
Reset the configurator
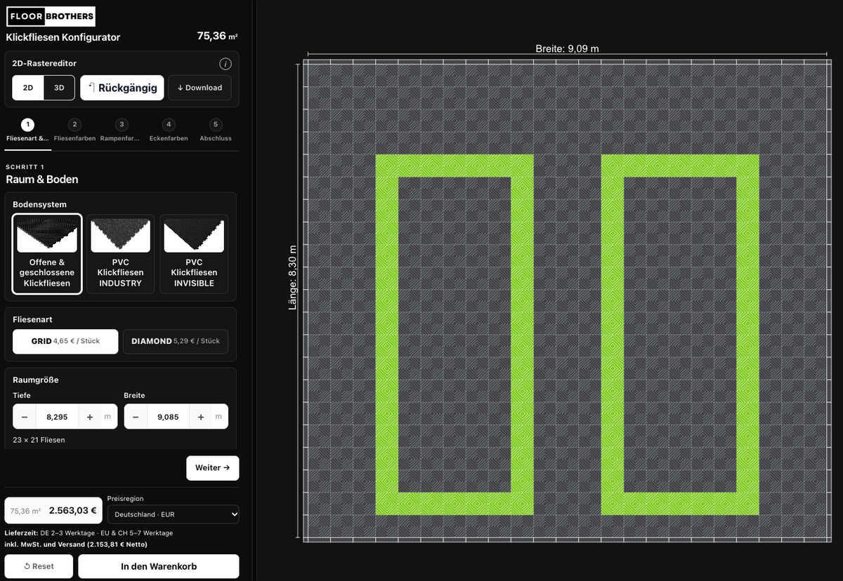tap(39, 566)
